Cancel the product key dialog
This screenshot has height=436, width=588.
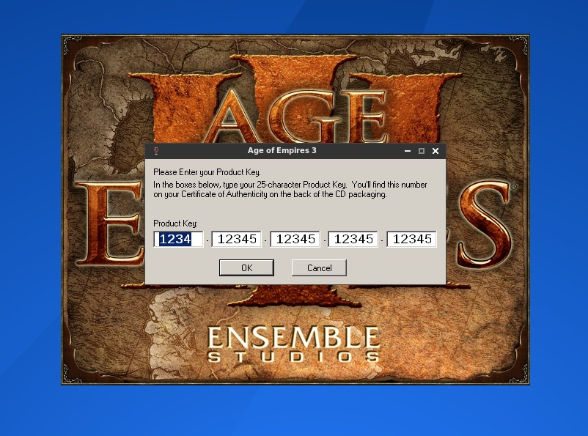coord(319,267)
